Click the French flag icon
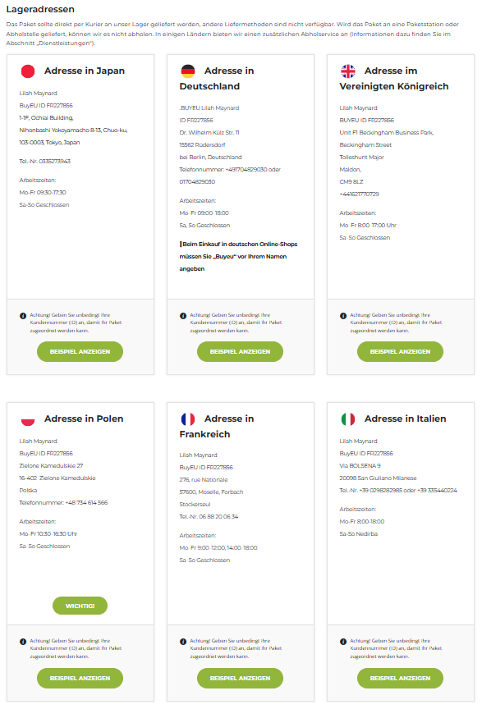 click(x=188, y=419)
